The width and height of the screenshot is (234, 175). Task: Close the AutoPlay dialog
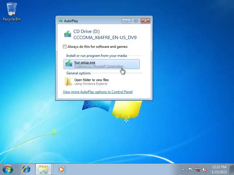145,21
